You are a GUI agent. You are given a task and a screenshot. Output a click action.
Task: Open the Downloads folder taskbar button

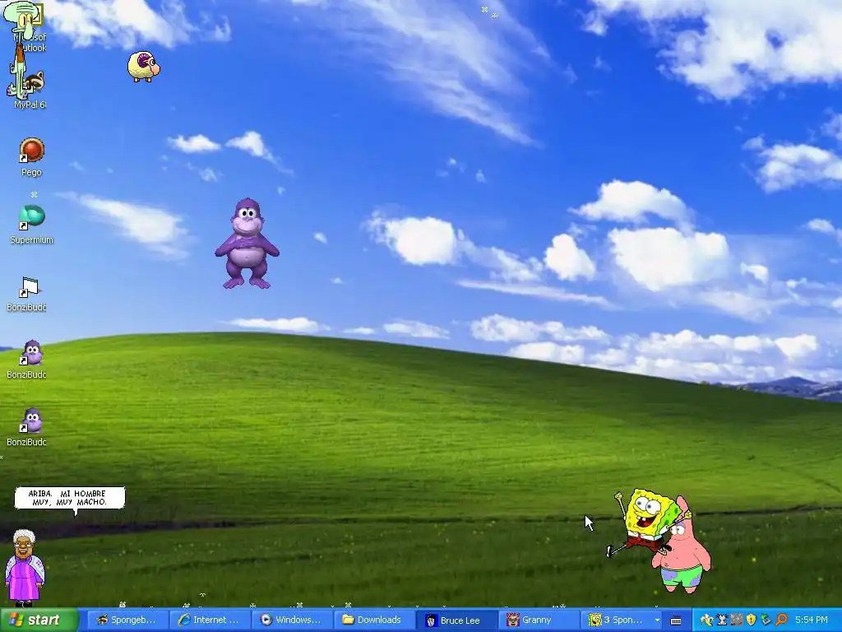click(375, 620)
